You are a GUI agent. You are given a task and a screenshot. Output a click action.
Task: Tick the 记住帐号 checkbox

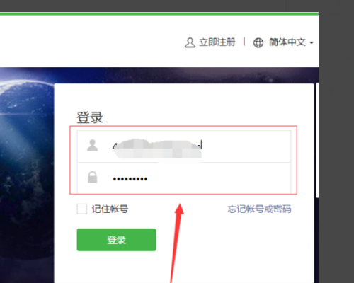pyautogui.click(x=82, y=209)
